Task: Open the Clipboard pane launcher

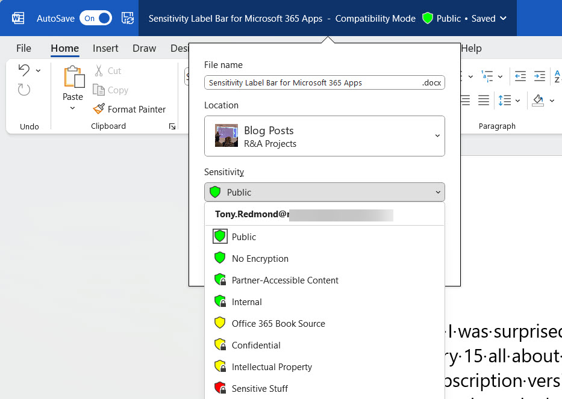Action: coord(172,126)
